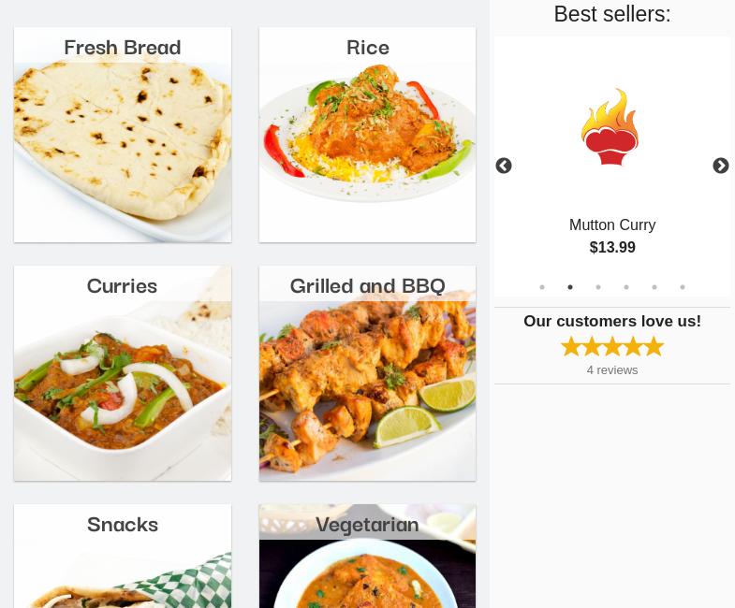Click the five-star rating icons
735x608 pixels.
tap(611, 346)
